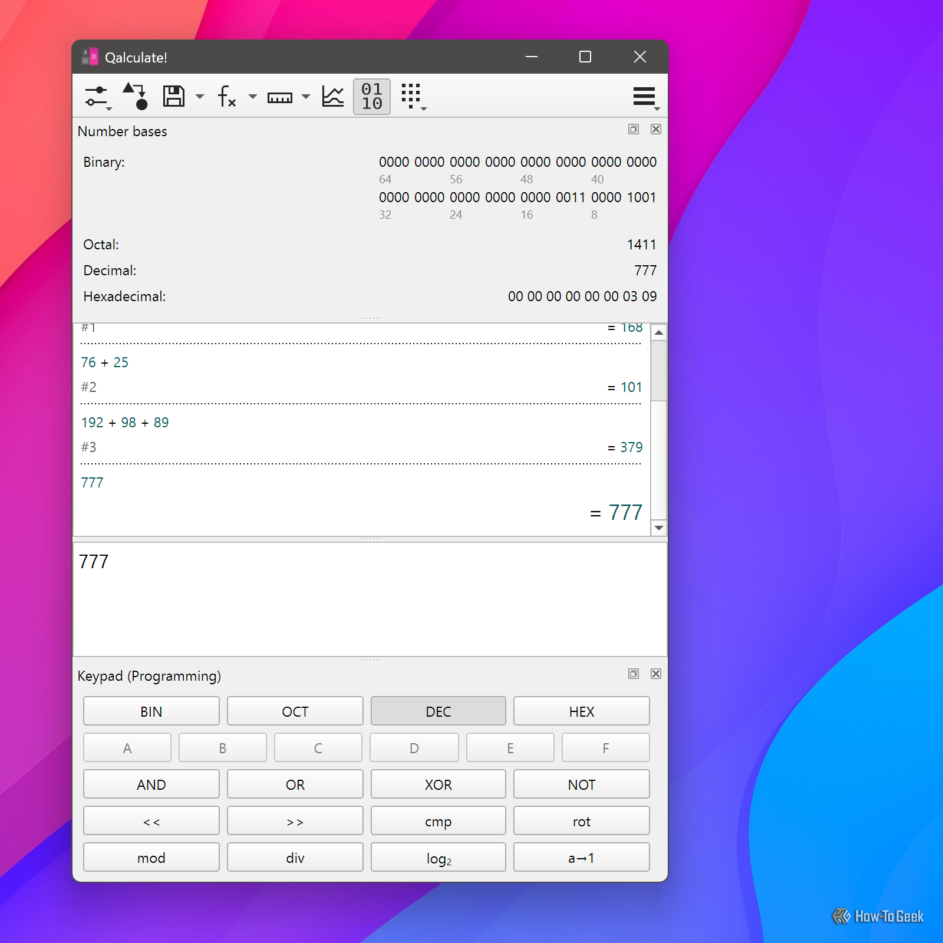
Task: Click the log₂ button
Action: coord(438,858)
